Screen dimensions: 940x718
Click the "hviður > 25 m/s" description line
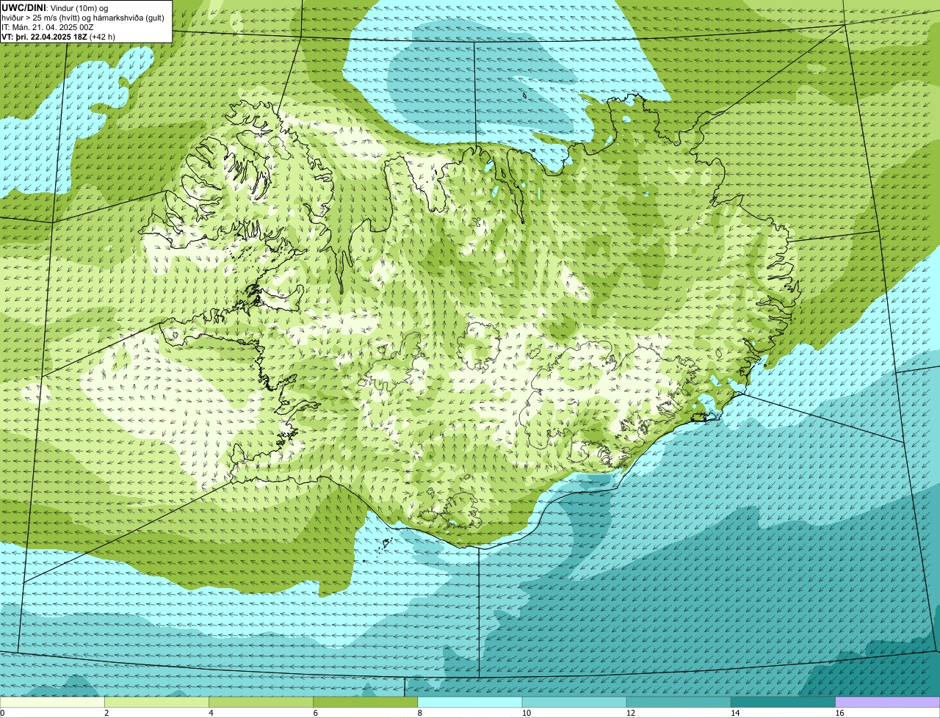(83, 18)
